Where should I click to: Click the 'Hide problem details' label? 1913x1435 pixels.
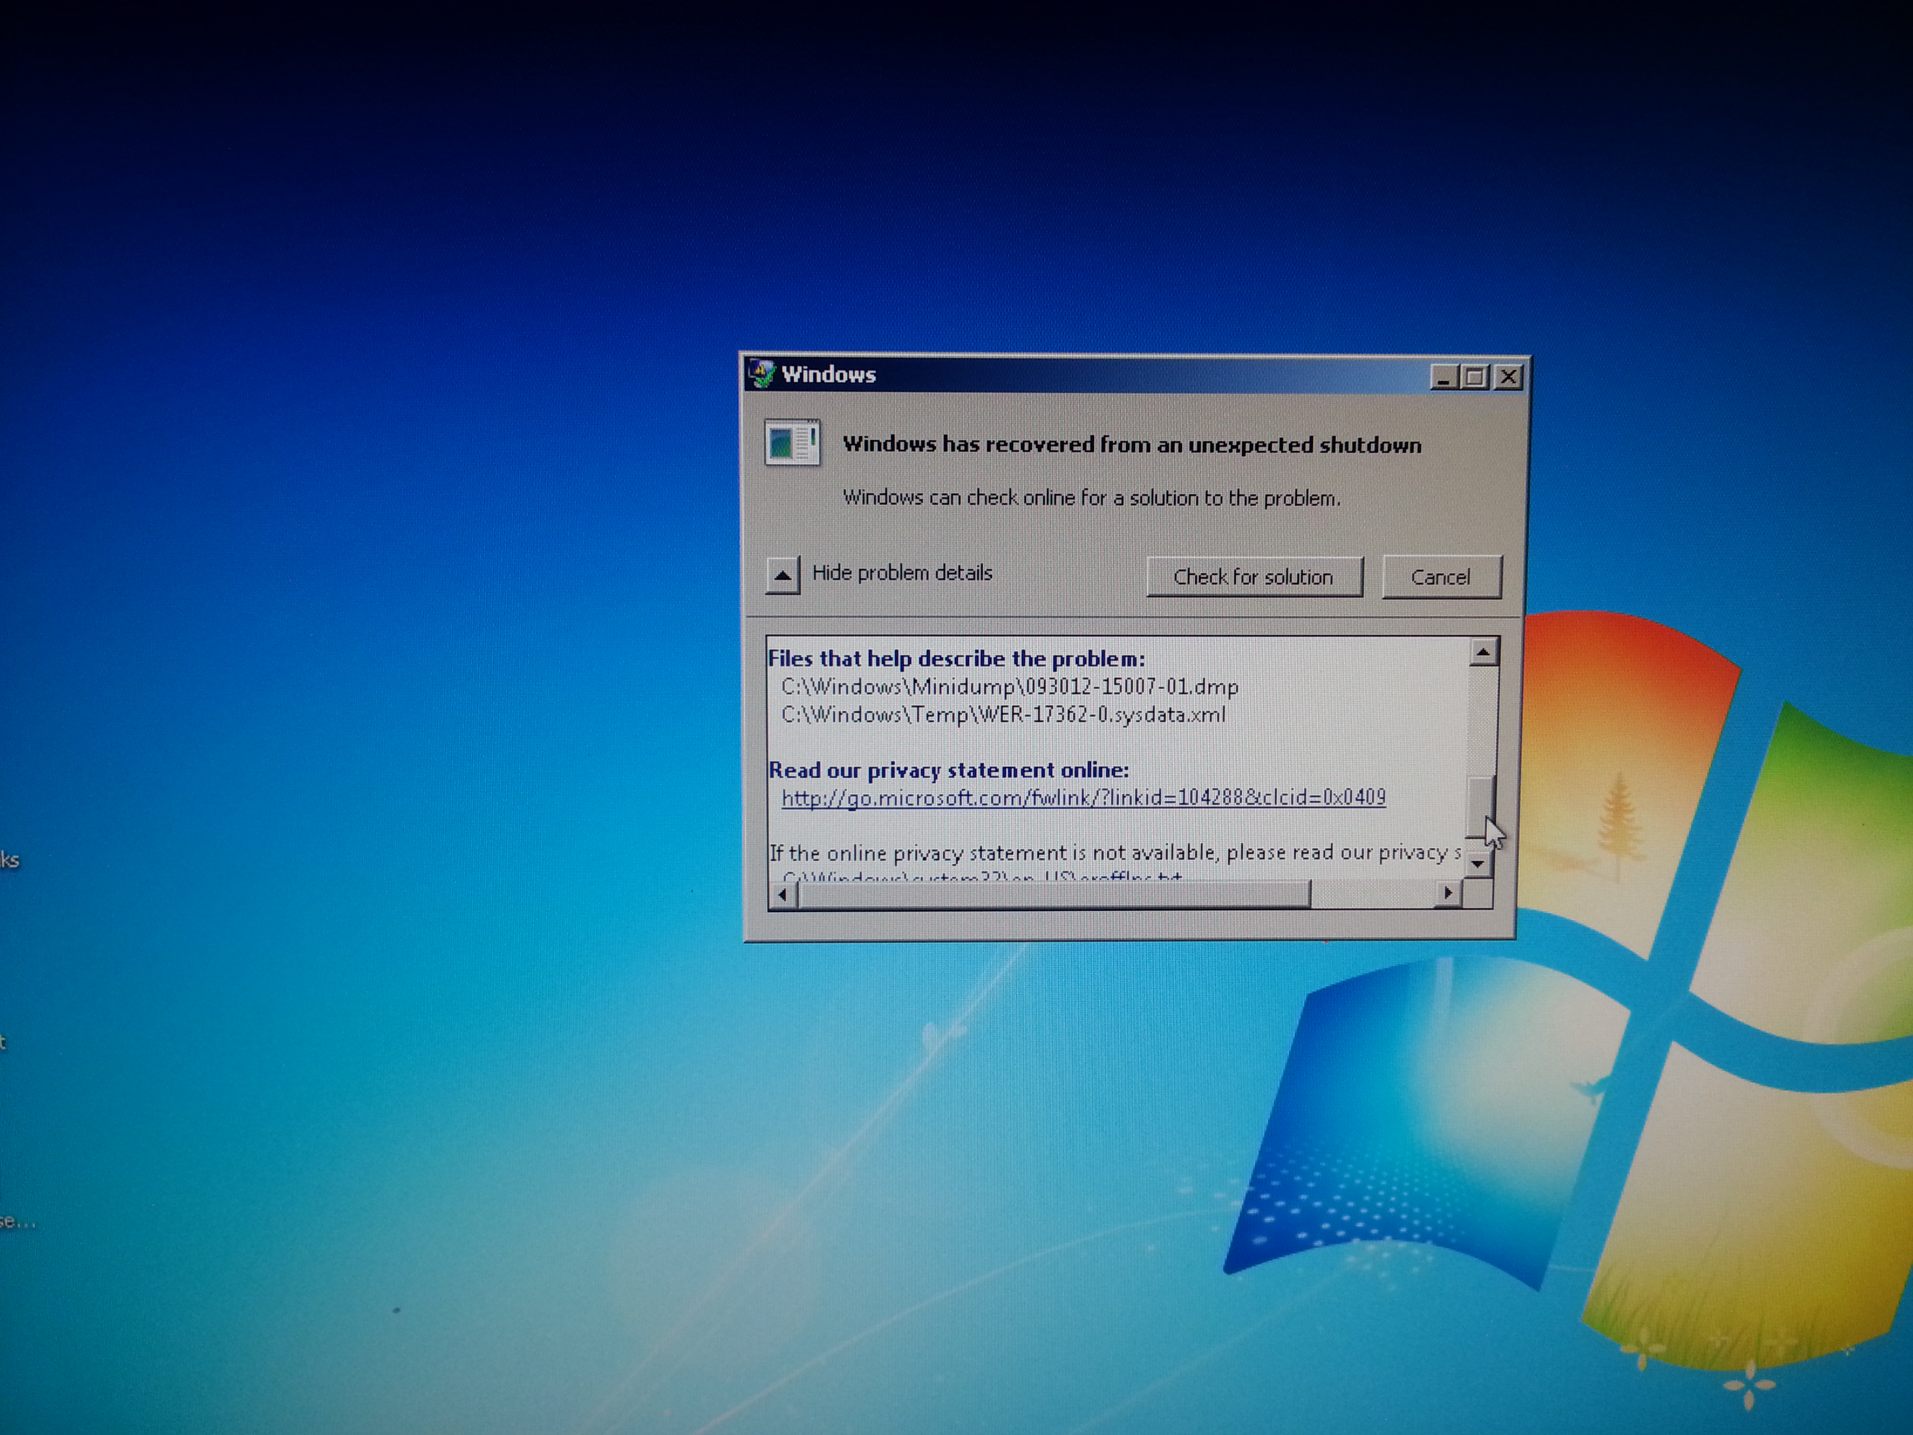tap(902, 573)
